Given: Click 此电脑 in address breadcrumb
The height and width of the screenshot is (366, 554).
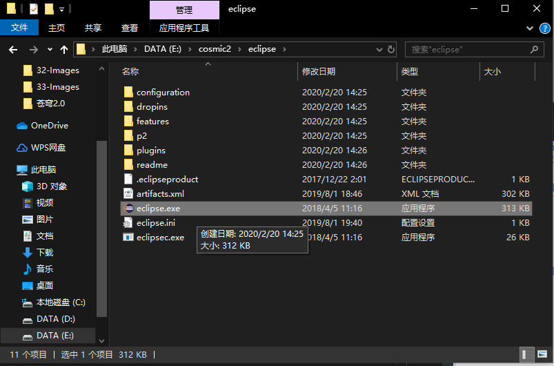Looking at the screenshot, I should pos(115,49).
